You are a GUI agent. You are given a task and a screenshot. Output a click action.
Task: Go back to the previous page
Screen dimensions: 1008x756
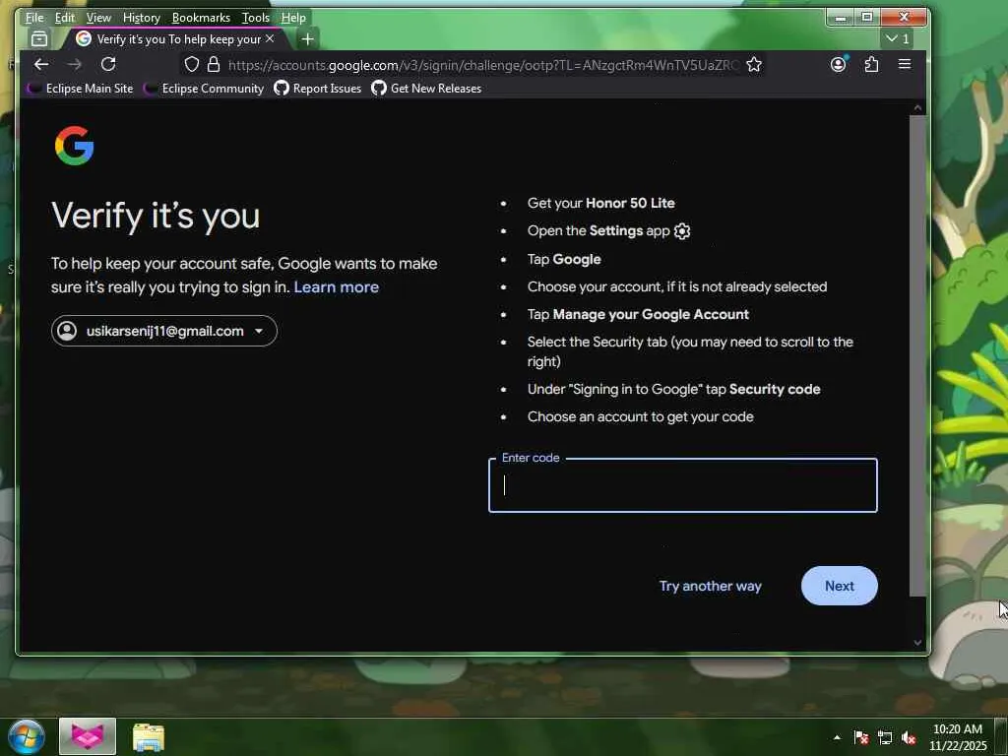click(41, 64)
